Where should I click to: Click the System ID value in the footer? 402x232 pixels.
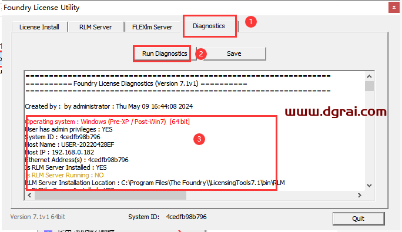pyautogui.click(x=186, y=217)
